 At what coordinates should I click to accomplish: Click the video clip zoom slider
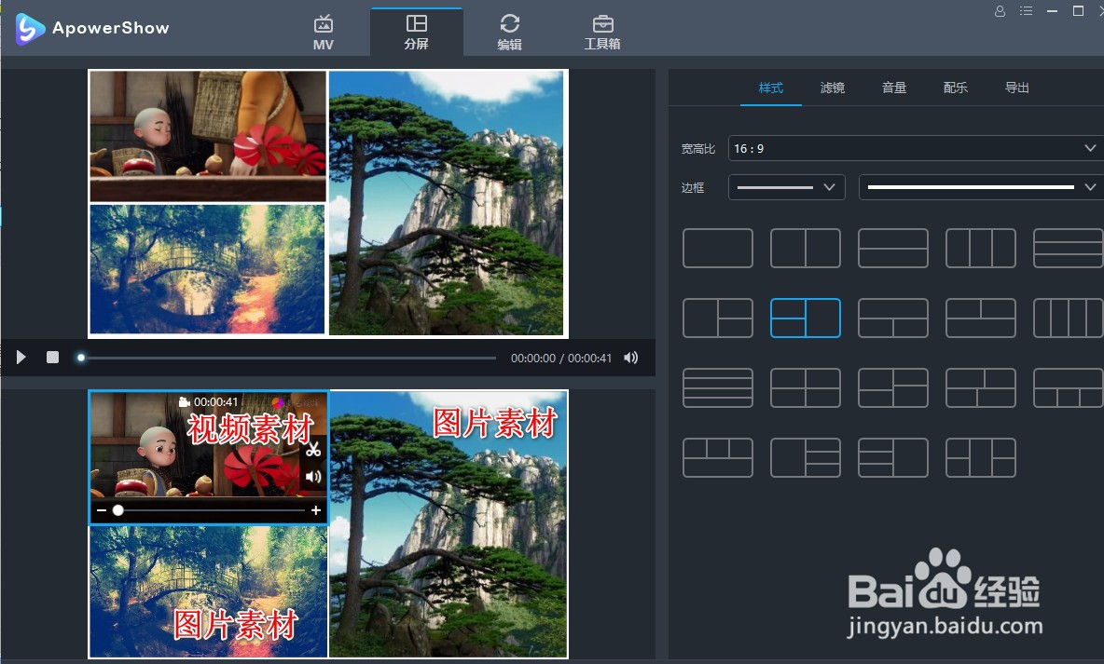point(209,510)
